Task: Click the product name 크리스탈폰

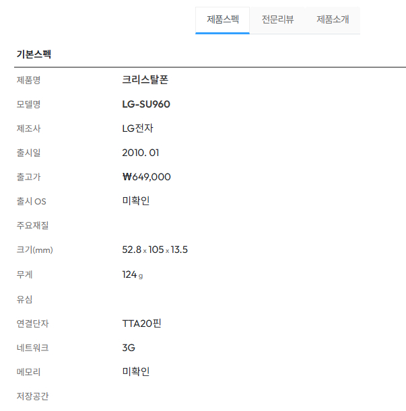Action: (x=145, y=79)
